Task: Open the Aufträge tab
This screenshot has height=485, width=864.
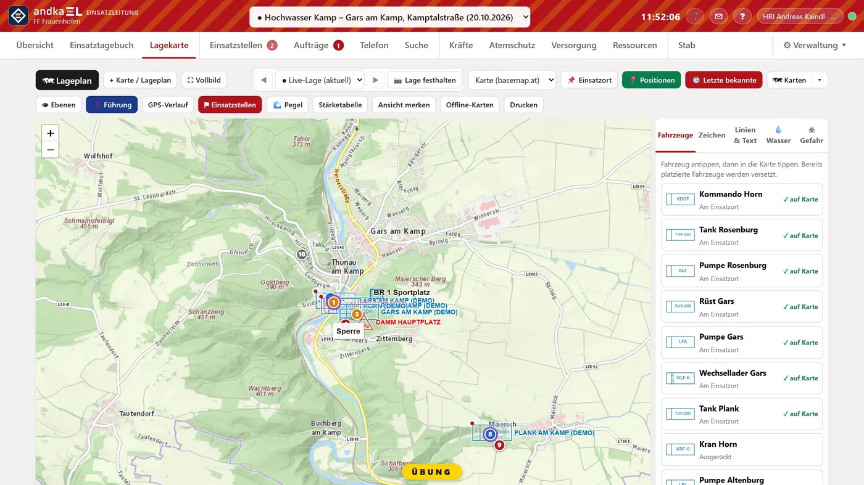Action: pyautogui.click(x=319, y=45)
